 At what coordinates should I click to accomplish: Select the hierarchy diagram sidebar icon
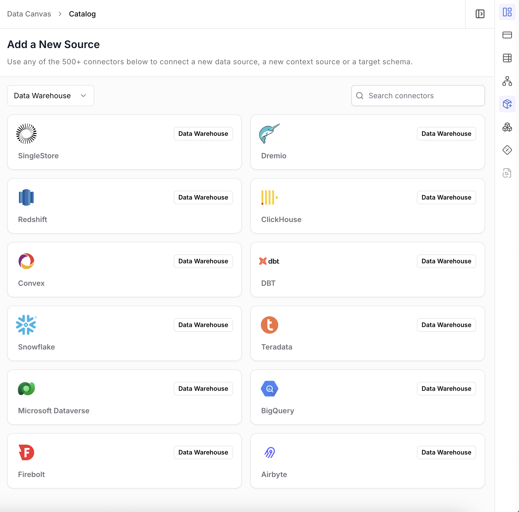507,81
